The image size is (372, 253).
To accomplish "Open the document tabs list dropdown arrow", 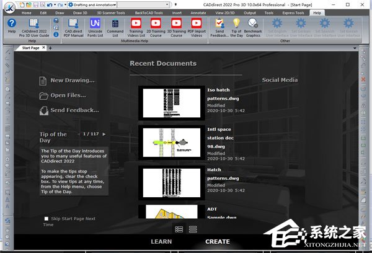I will [x=355, y=48].
